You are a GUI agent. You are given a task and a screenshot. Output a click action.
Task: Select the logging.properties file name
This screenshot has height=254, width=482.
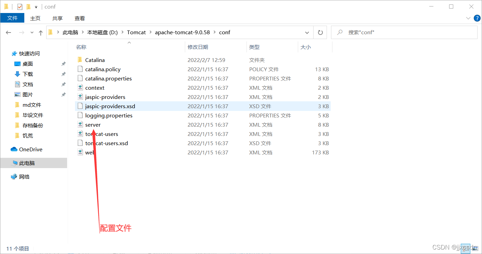(109, 115)
